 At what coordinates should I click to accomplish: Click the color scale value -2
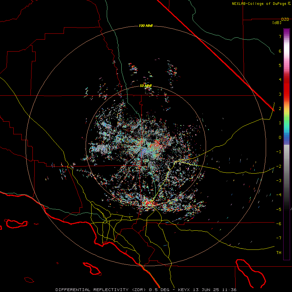tap(279, 166)
